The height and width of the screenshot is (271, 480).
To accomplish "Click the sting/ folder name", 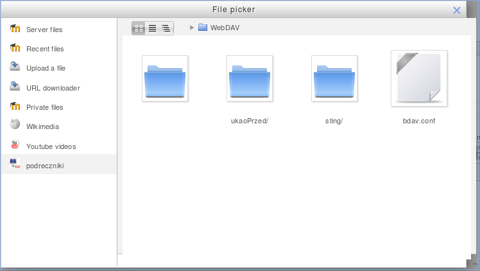I will (x=334, y=121).
